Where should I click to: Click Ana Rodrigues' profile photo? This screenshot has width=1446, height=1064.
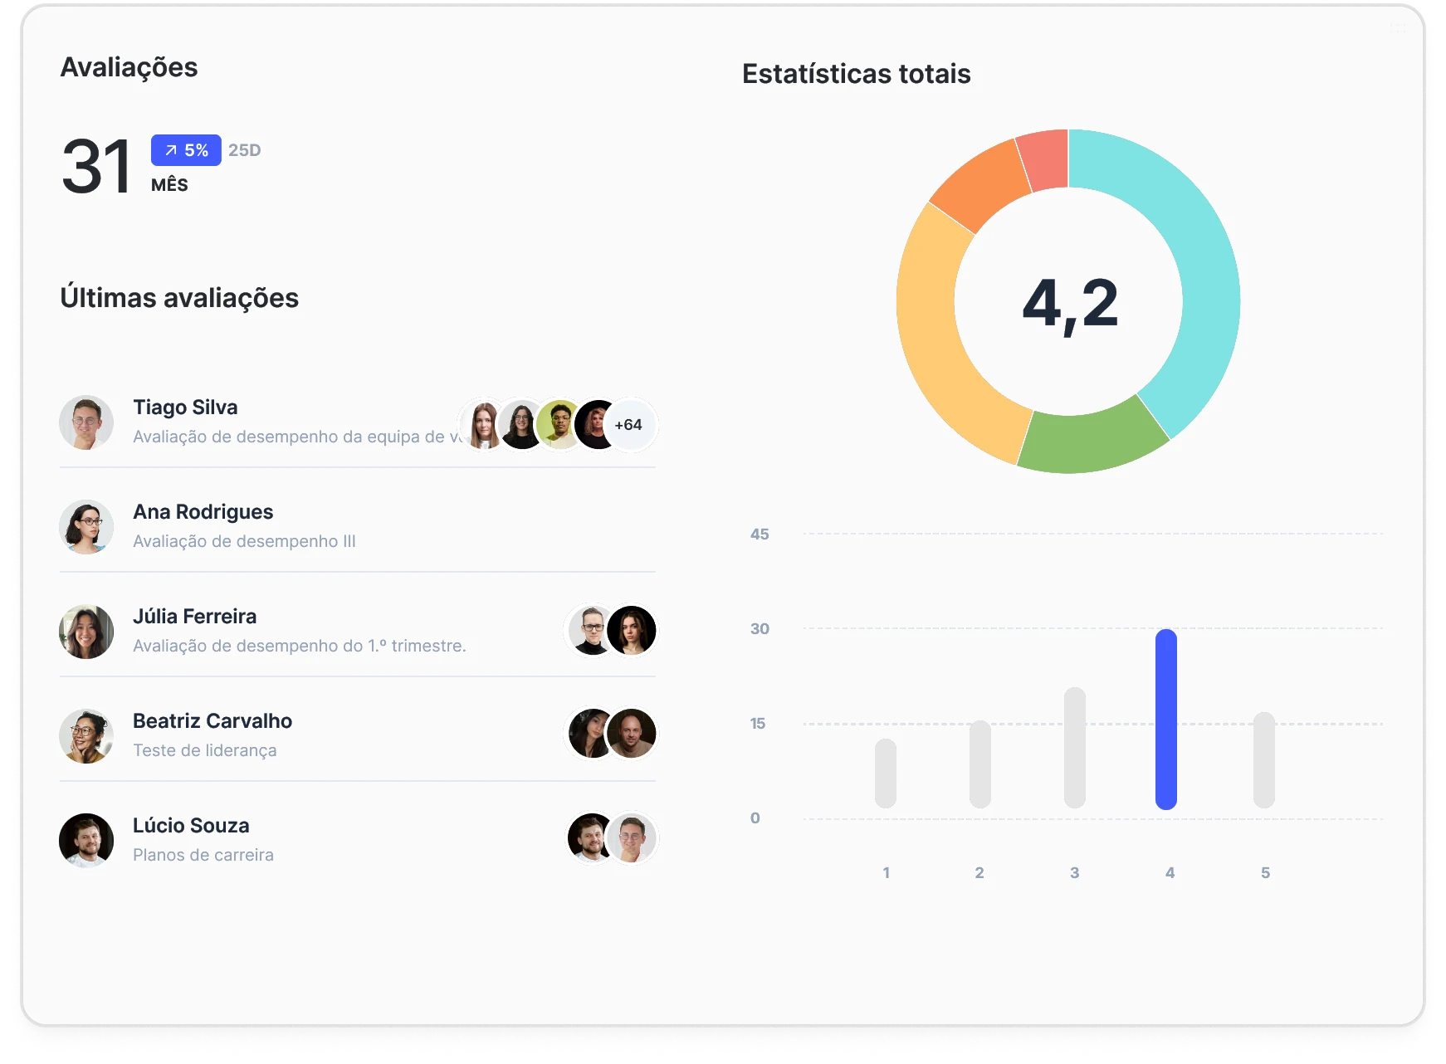(86, 527)
